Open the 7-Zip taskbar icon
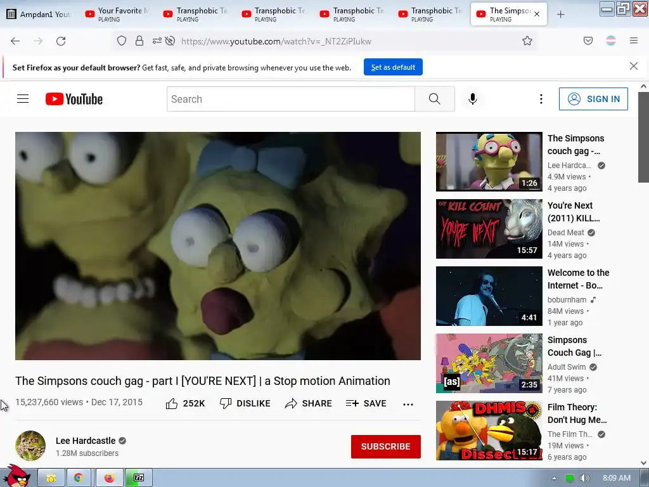Image resolution: width=649 pixels, height=487 pixels. 139,478
